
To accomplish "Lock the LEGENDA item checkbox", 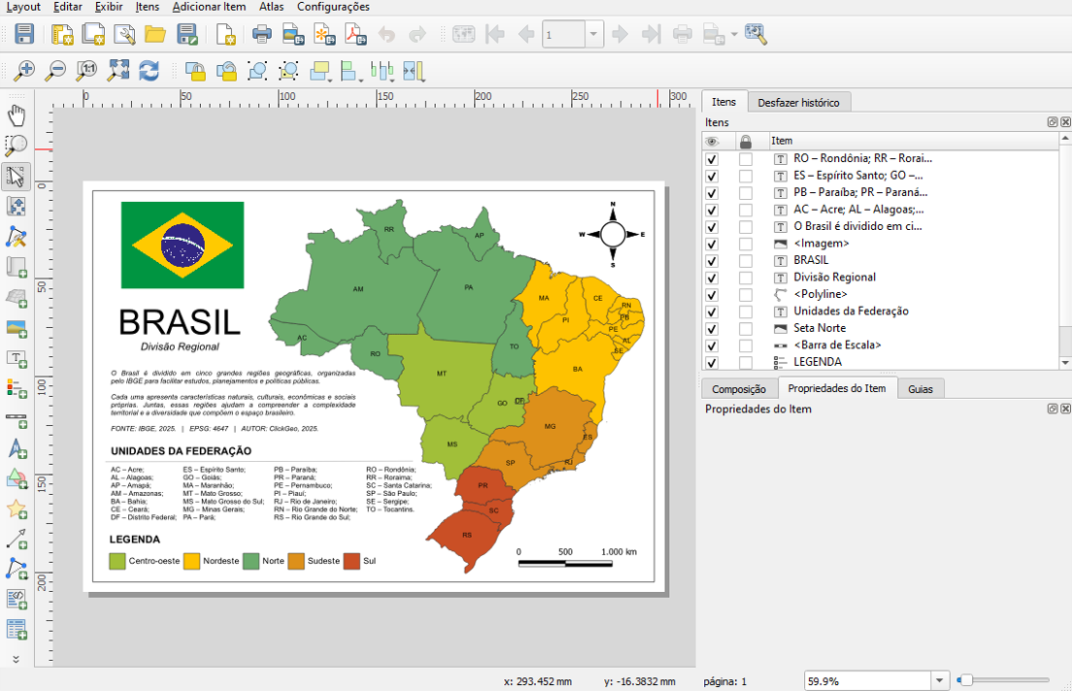I will (745, 363).
